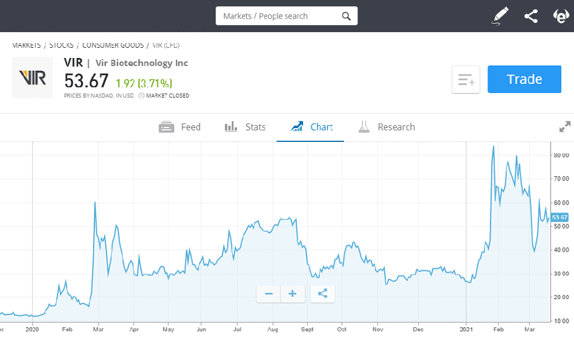Switch to the Feed tab
This screenshot has height=337, width=574.
pyautogui.click(x=180, y=127)
